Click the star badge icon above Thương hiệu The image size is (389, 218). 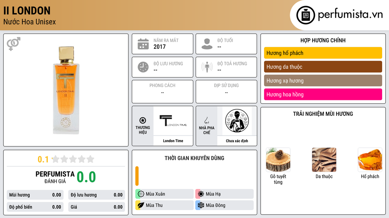tap(143, 120)
